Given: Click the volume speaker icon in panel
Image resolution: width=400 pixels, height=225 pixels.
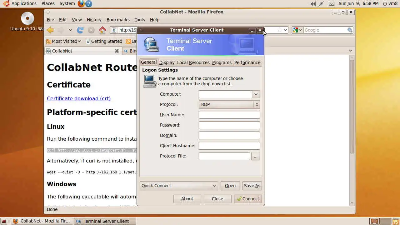Looking at the screenshot, I should [313, 4].
